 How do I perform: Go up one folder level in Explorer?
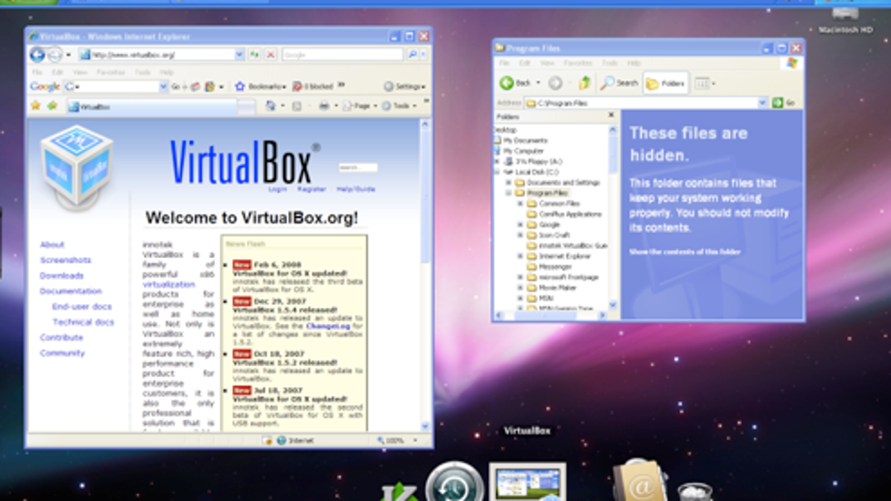click(x=584, y=83)
